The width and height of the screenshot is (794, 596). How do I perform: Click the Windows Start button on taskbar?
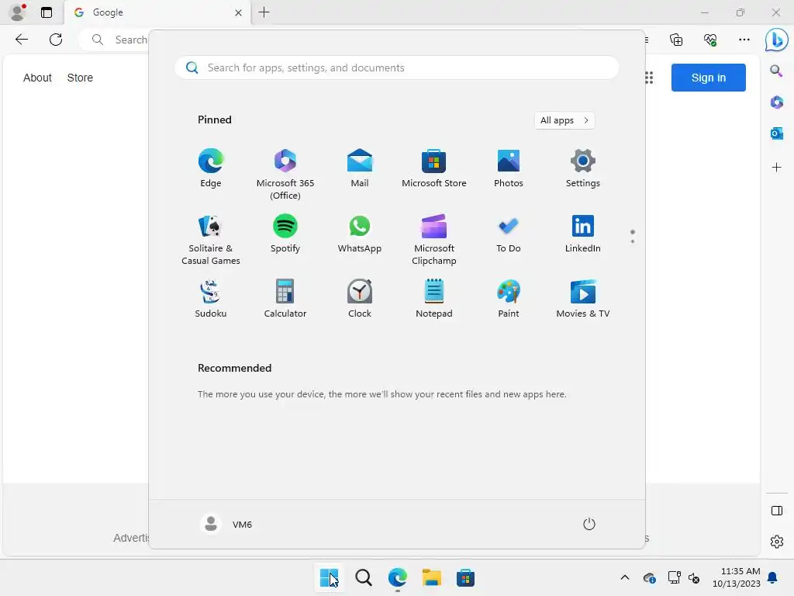pos(329,577)
